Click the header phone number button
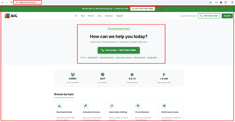 point(209,16)
